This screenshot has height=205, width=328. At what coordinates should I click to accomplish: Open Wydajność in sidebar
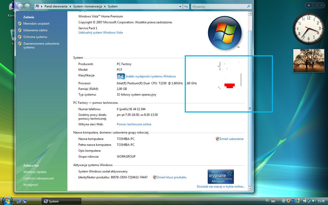click(x=31, y=185)
